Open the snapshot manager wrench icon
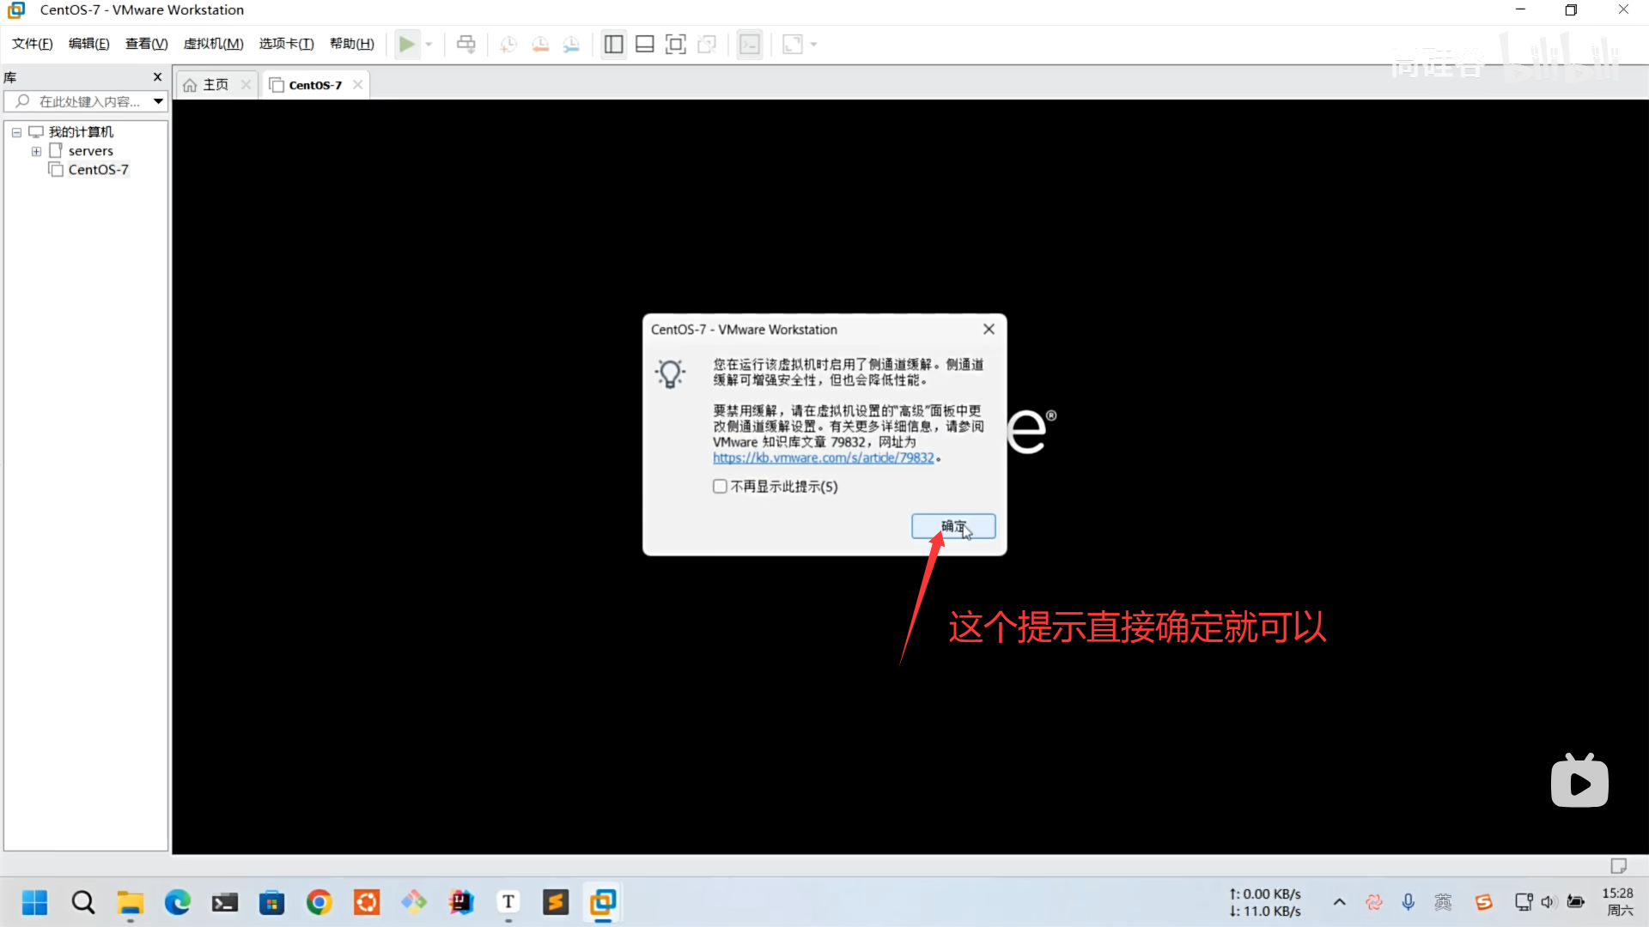 (571, 44)
